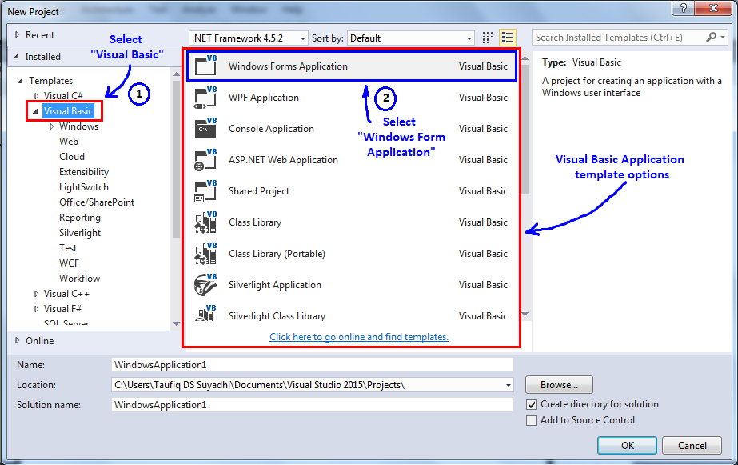Select WCF category in tree
Image resolution: width=738 pixels, height=465 pixels.
[x=70, y=263]
